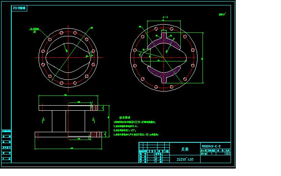The image size is (281, 176).
Task: Select the hole callout leader text on left view
Action: (35, 29)
